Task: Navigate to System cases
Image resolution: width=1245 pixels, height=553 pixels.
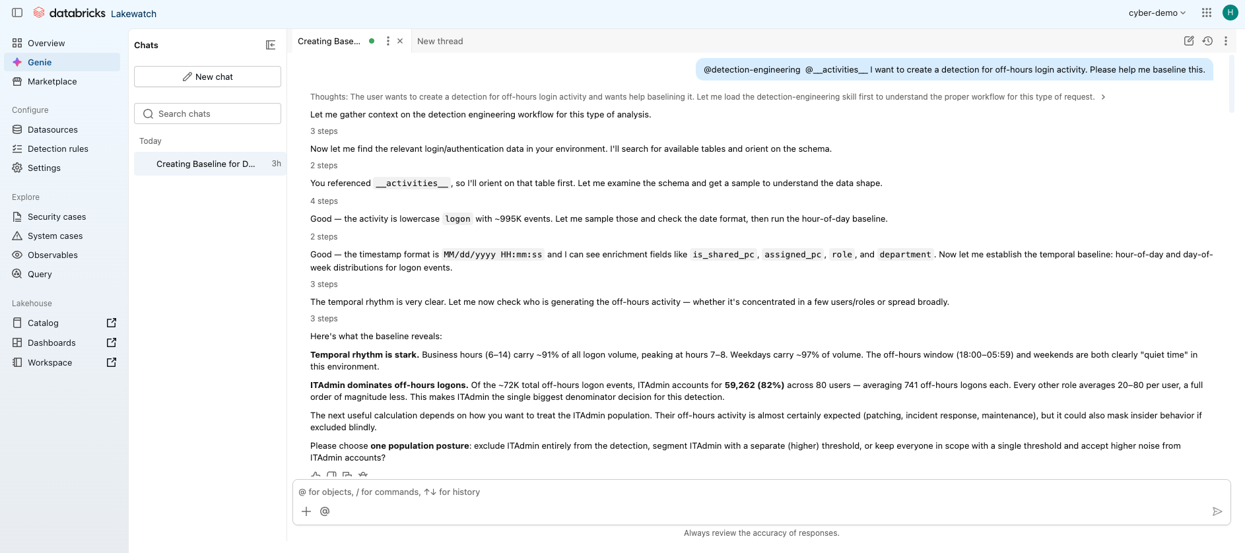Action: 62,236
